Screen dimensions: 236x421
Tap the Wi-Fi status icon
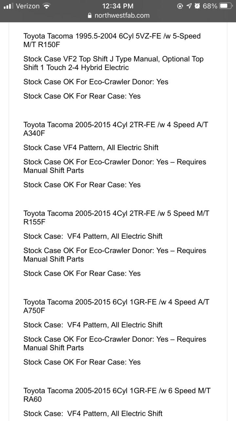point(47,6)
